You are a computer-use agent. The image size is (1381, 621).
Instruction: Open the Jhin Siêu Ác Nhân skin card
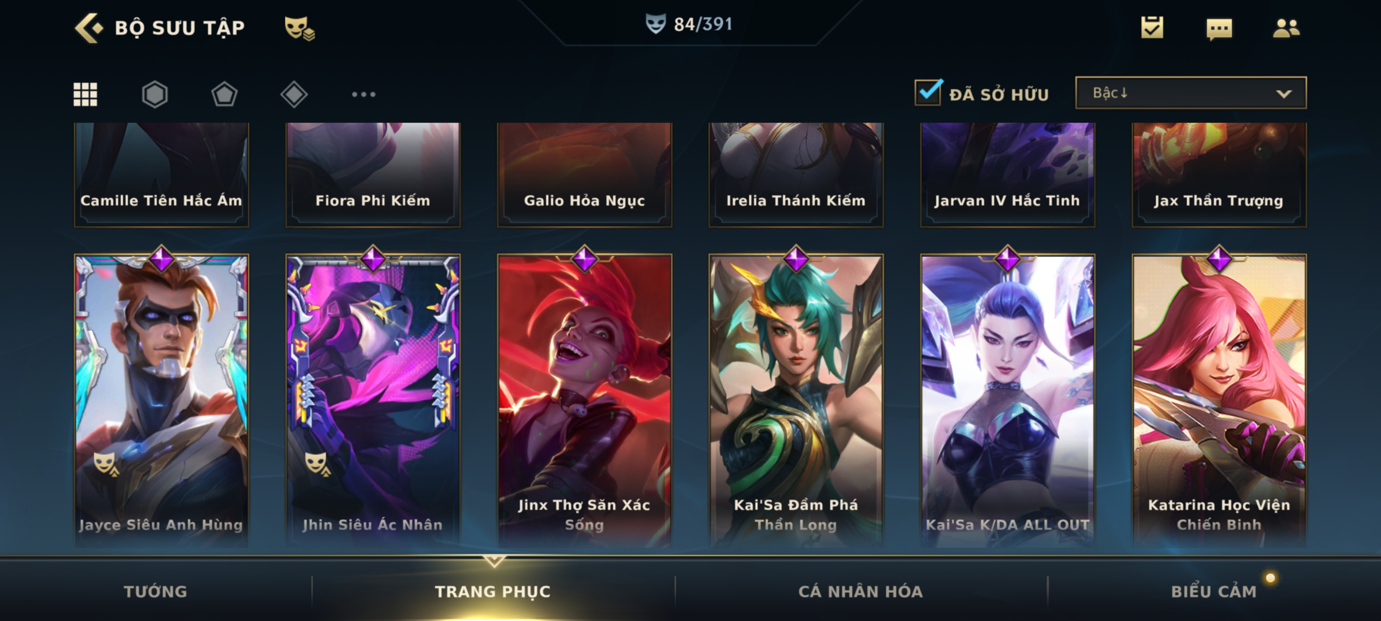[372, 400]
